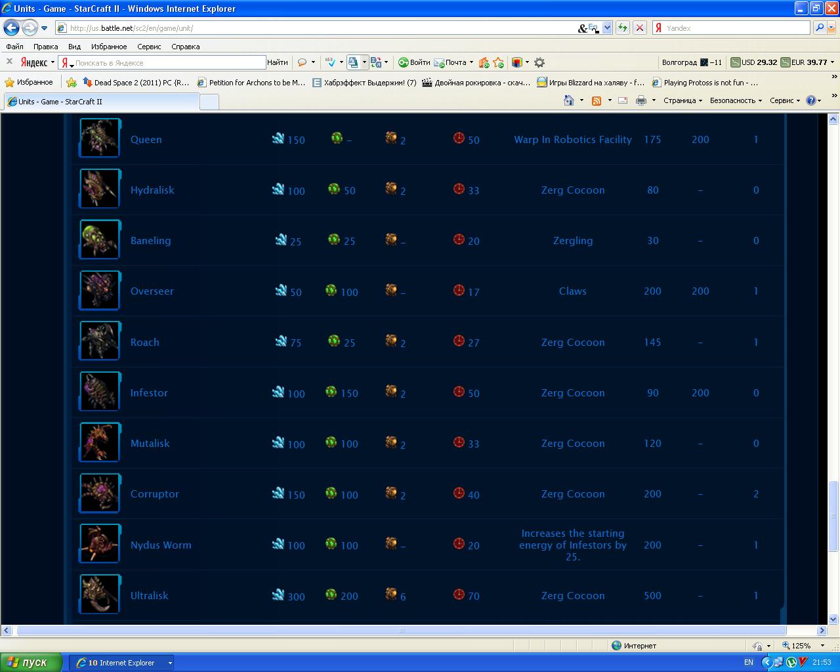This screenshot has height=672, width=840.
Task: Click the Yandex toolbar settings gear icon
Action: coord(539,62)
